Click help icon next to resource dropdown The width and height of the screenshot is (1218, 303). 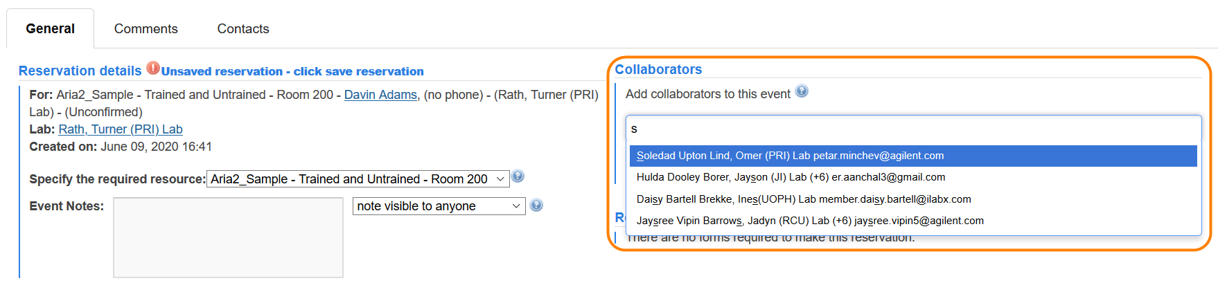coord(518,176)
